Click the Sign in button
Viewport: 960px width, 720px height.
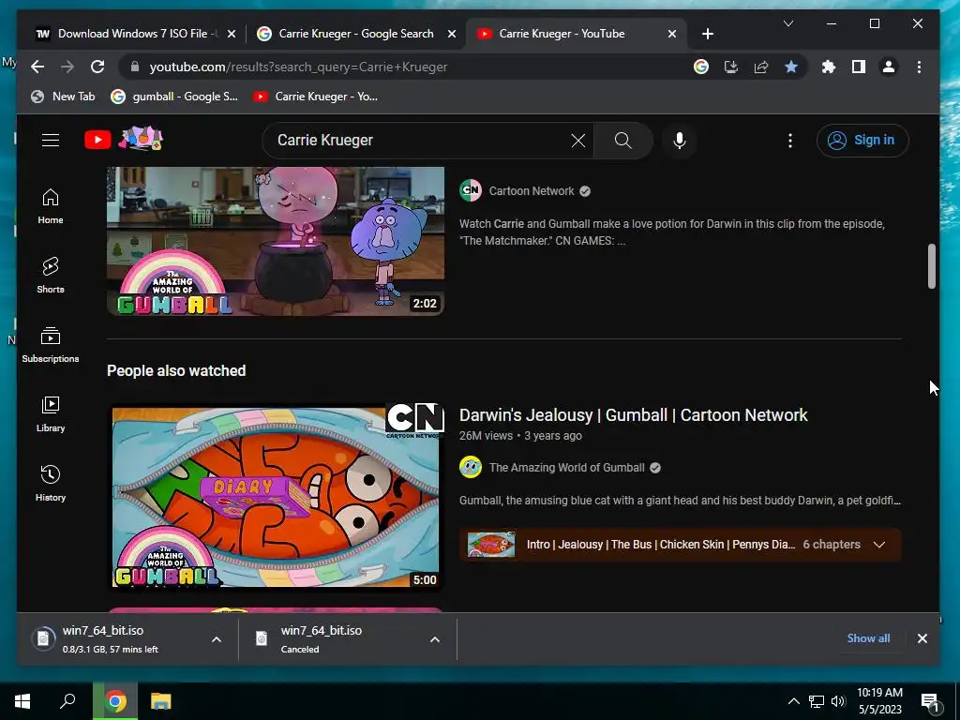tap(862, 141)
